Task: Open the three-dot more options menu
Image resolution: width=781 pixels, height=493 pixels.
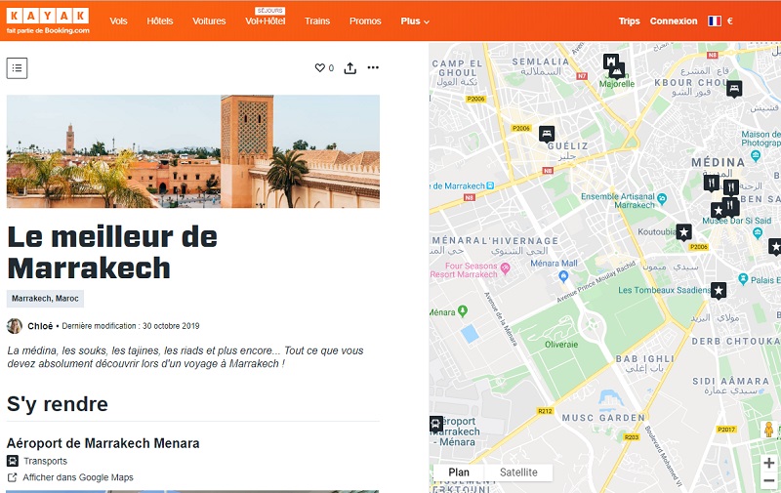Action: pos(373,68)
